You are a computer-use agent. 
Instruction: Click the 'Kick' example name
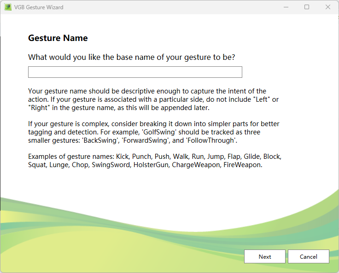(x=123, y=157)
